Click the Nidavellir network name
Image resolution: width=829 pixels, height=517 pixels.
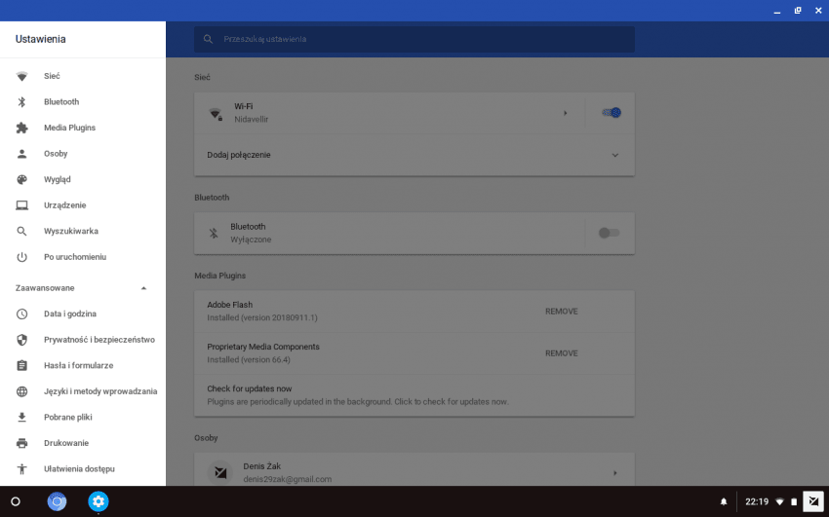[251, 119]
